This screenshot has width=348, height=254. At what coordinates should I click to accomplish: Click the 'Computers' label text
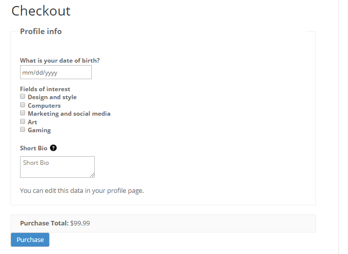pyautogui.click(x=44, y=106)
